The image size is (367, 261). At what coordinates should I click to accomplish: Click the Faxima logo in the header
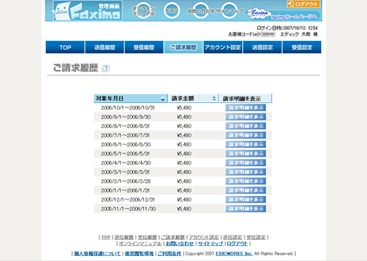(x=87, y=11)
